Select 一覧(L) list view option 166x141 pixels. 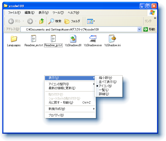pos(109,90)
